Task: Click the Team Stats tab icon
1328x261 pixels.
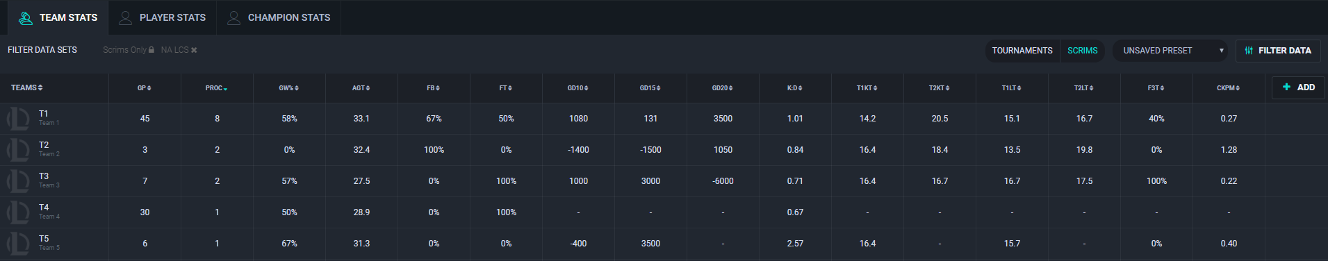Action: (26, 18)
